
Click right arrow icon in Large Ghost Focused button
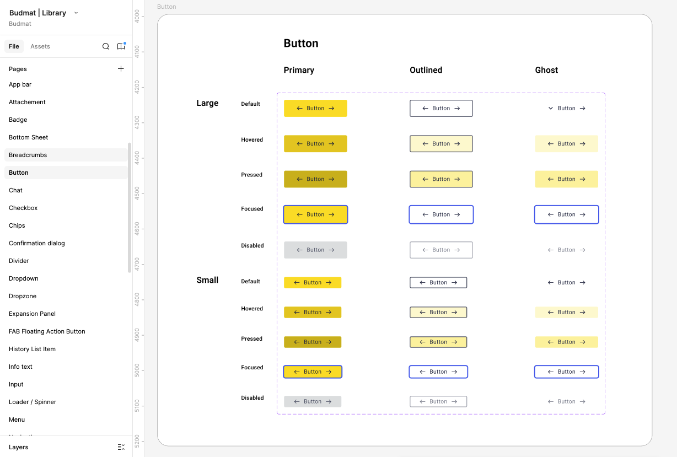(583, 214)
